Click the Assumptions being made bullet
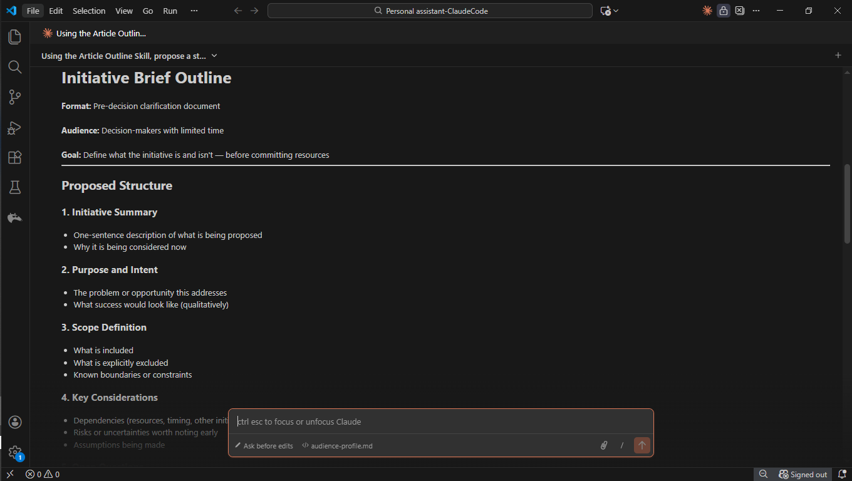 (x=119, y=445)
